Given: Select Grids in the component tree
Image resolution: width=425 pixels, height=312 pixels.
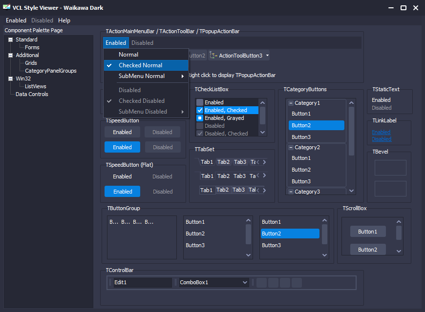Looking at the screenshot, I should (x=31, y=63).
